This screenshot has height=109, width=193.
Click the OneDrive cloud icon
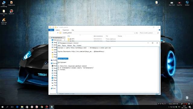point(52,60)
